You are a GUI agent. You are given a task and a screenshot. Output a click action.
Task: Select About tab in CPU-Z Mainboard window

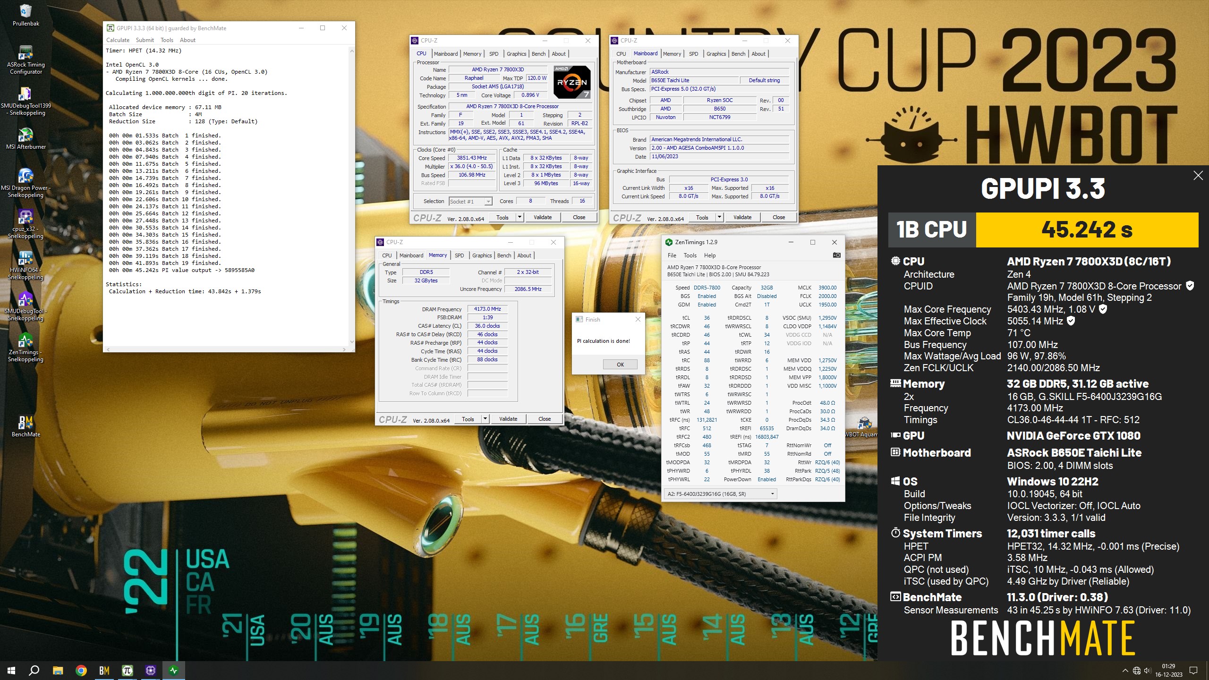click(758, 54)
